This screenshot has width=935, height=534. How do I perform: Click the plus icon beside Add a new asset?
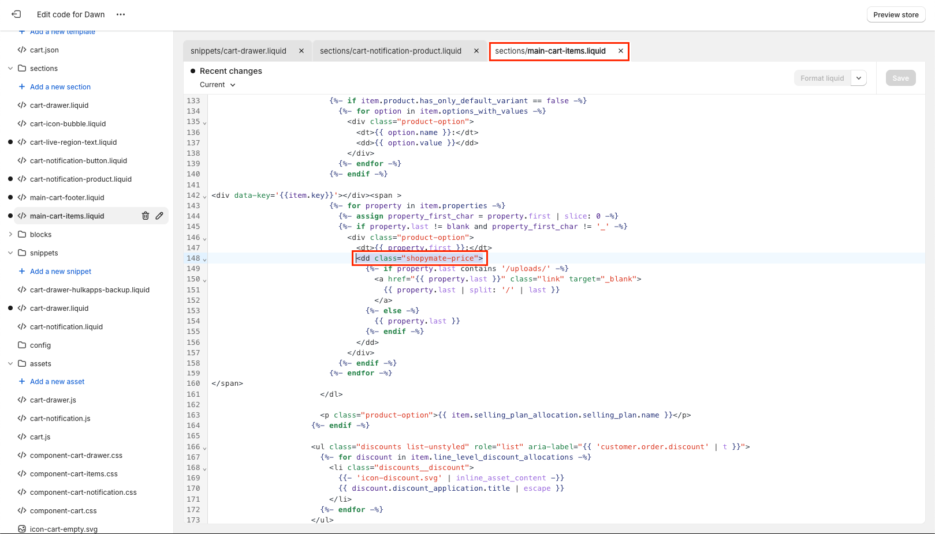pos(22,381)
